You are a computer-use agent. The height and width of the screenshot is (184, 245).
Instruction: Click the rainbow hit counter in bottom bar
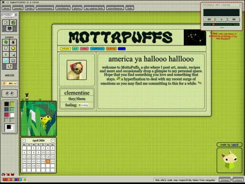[12, 179]
